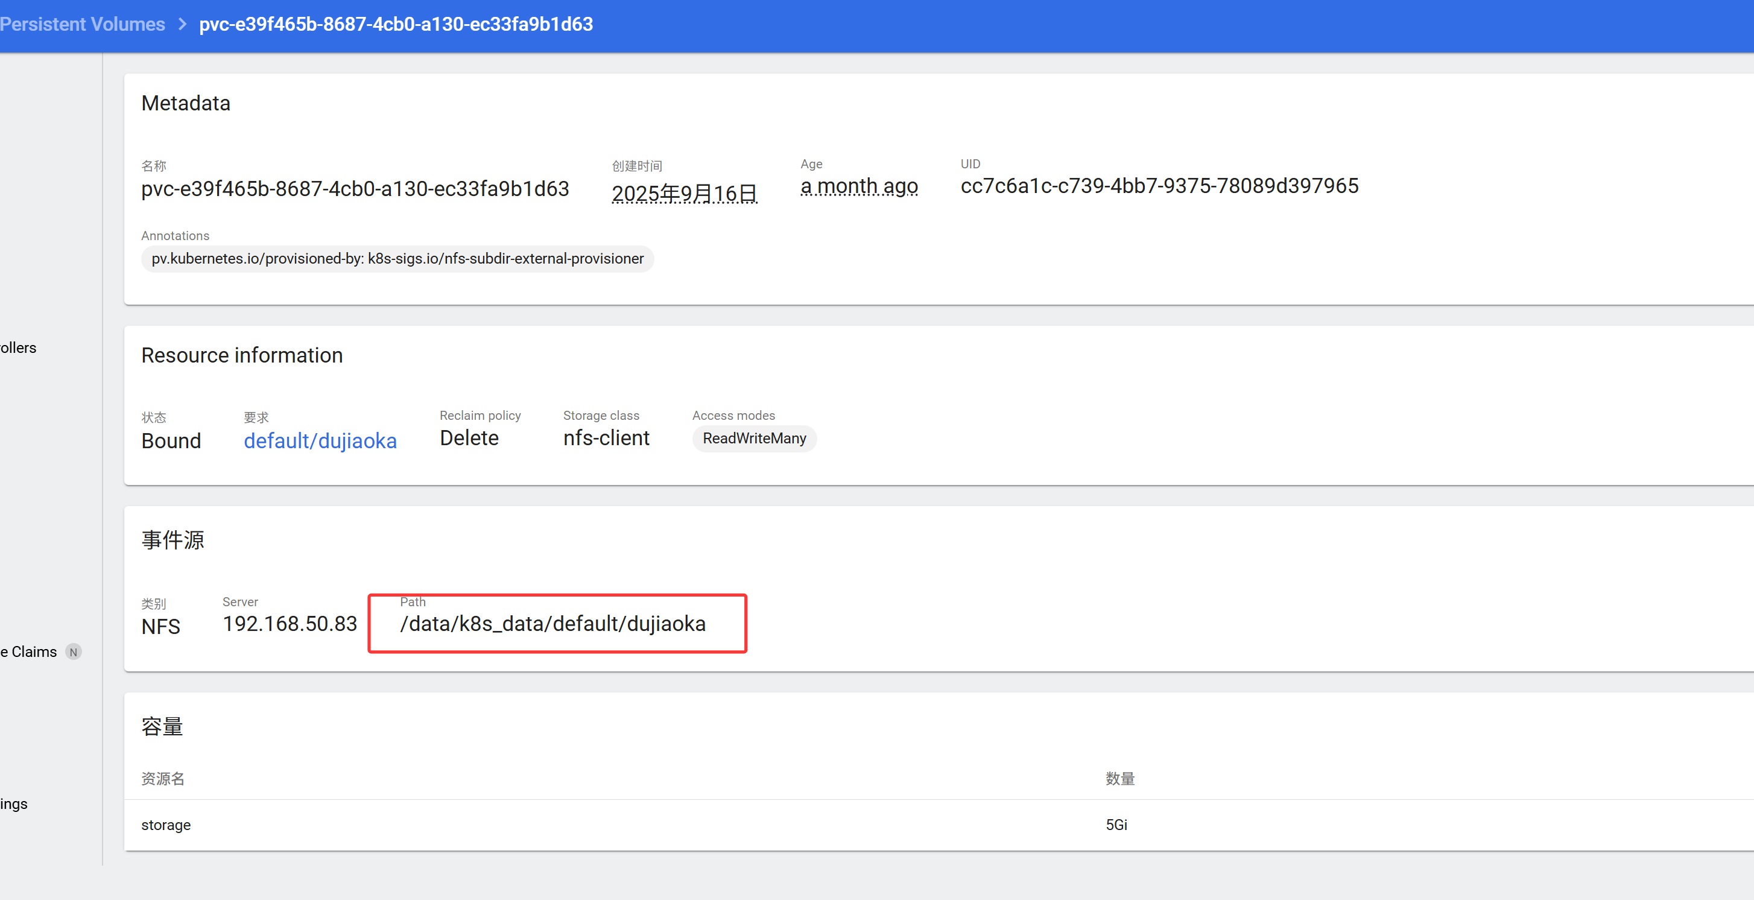Click the NFS path /data/k8s_data/default/dujiaoka
The height and width of the screenshot is (900, 1754).
pyautogui.click(x=552, y=624)
